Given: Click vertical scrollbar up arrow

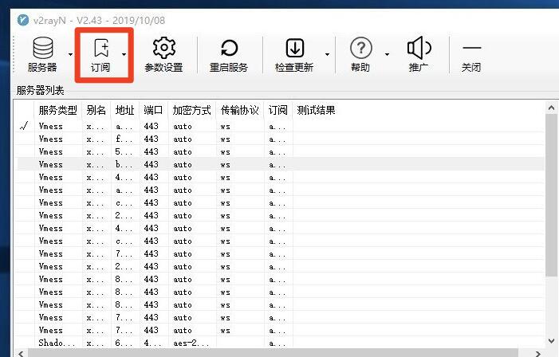Looking at the screenshot, I should pos(551,108).
